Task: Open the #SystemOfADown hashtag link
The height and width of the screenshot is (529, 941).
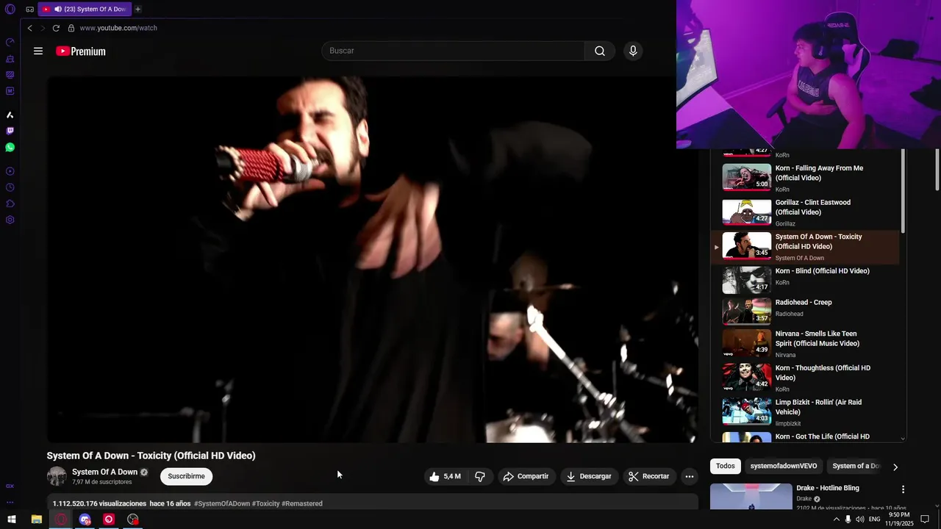Action: click(x=222, y=503)
